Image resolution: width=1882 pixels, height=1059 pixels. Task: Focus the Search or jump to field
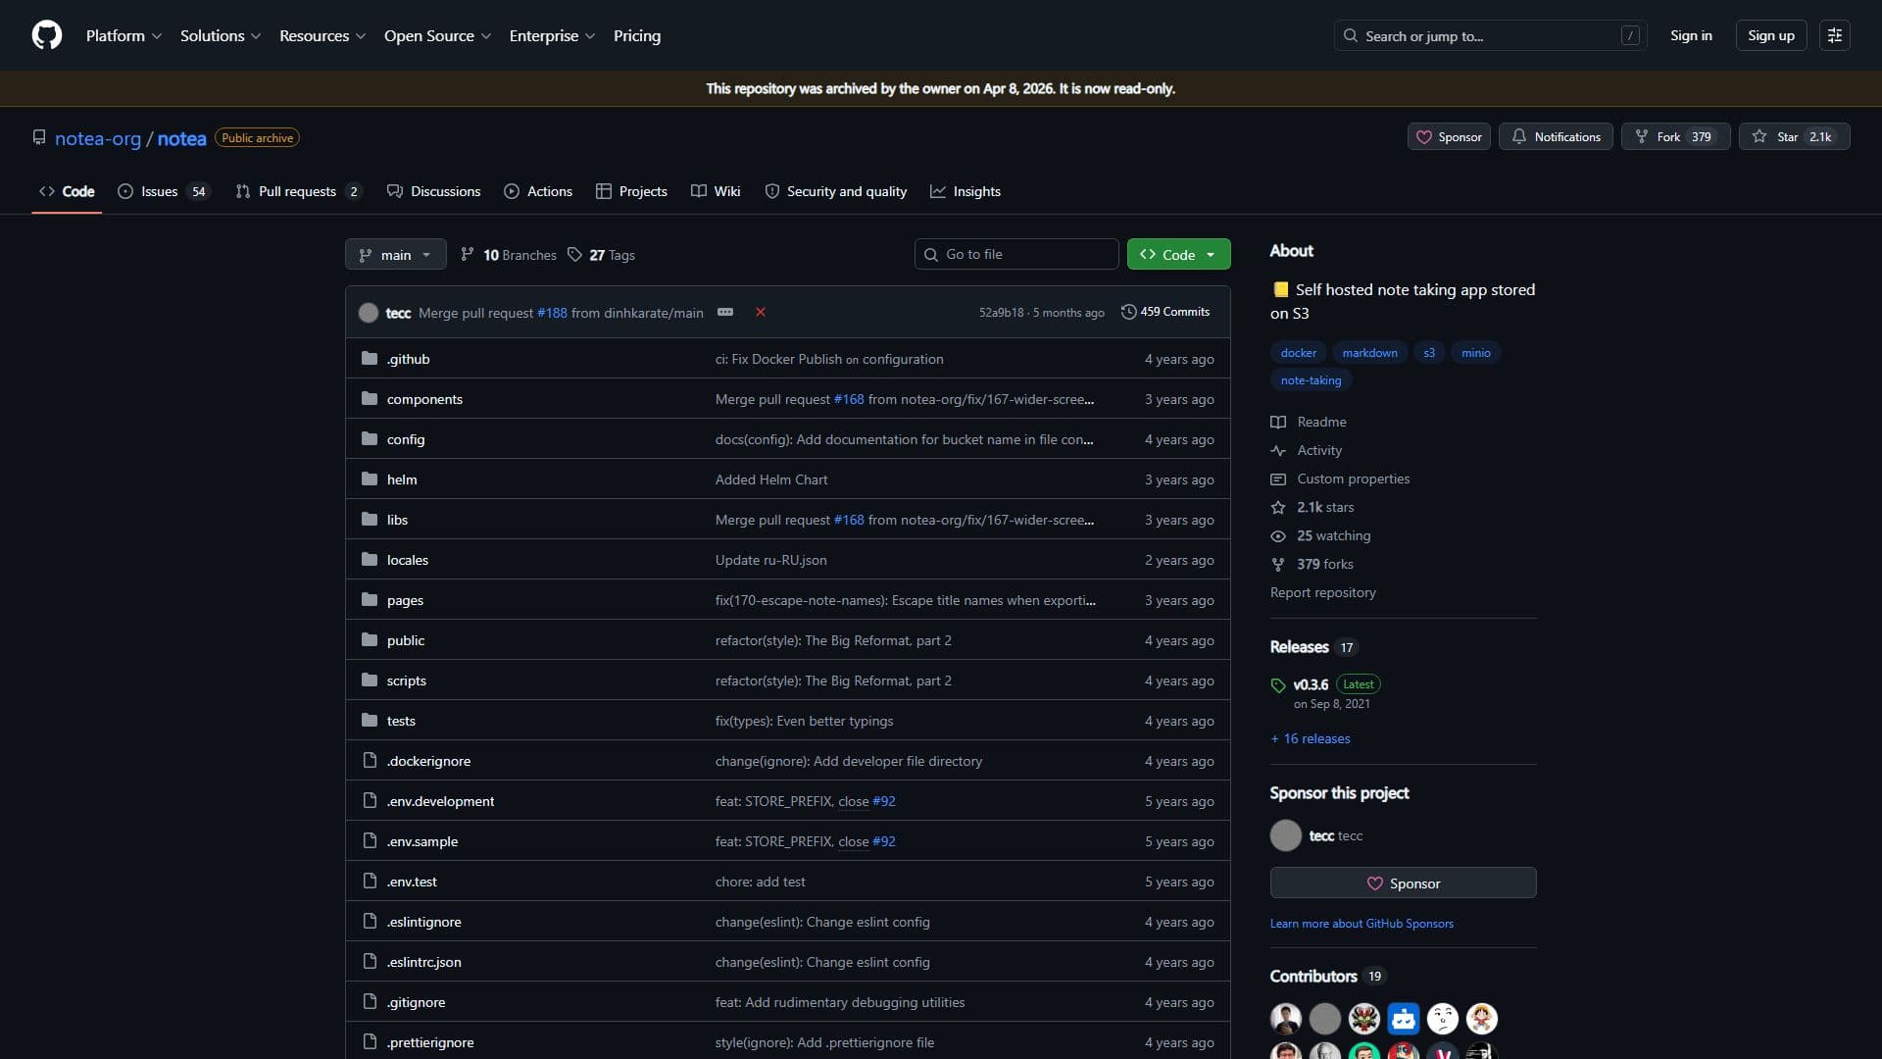click(x=1490, y=35)
